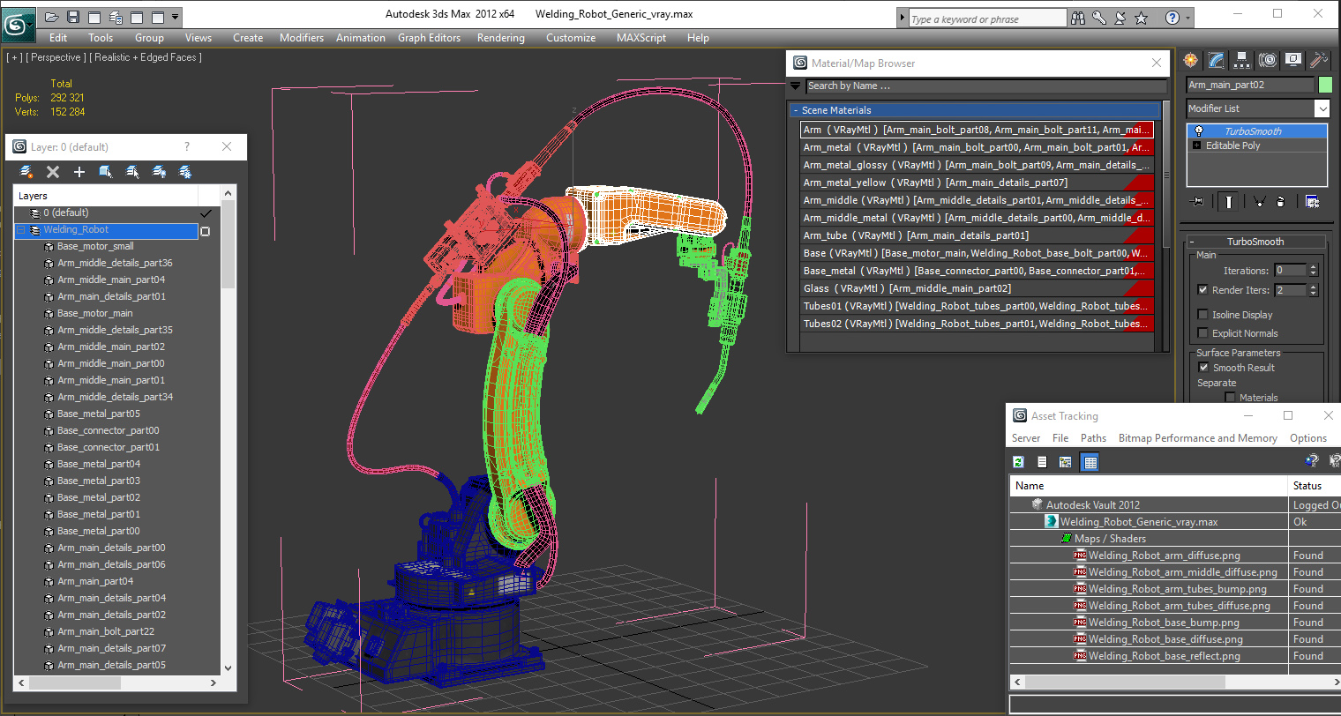Open the Modify command panel tab

coord(1217,60)
